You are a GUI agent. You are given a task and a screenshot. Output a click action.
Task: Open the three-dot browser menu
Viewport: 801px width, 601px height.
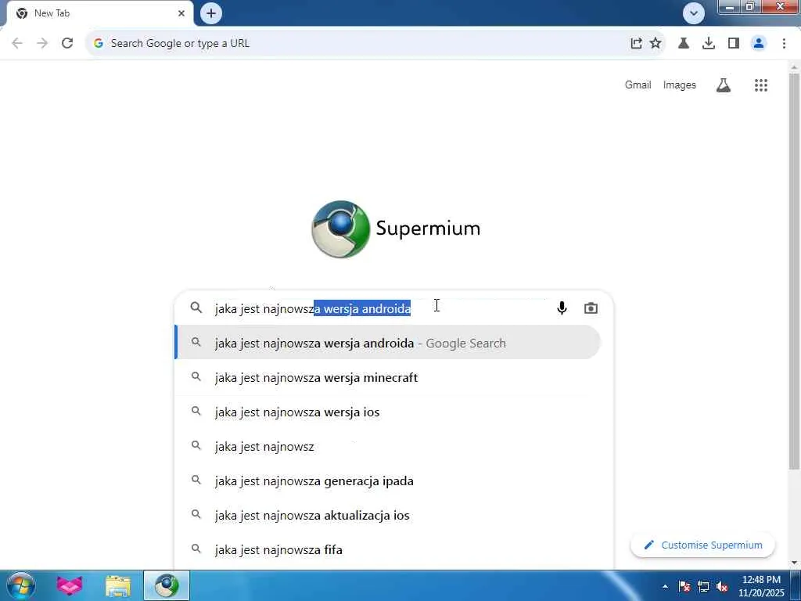(784, 44)
